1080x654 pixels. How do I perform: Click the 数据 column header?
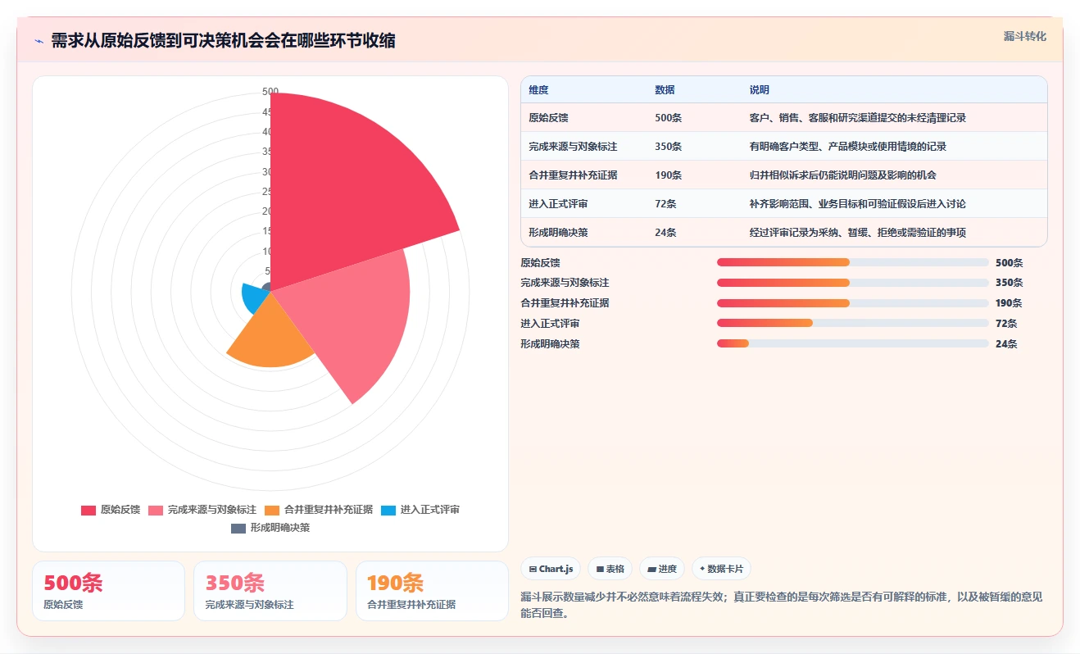pos(665,90)
